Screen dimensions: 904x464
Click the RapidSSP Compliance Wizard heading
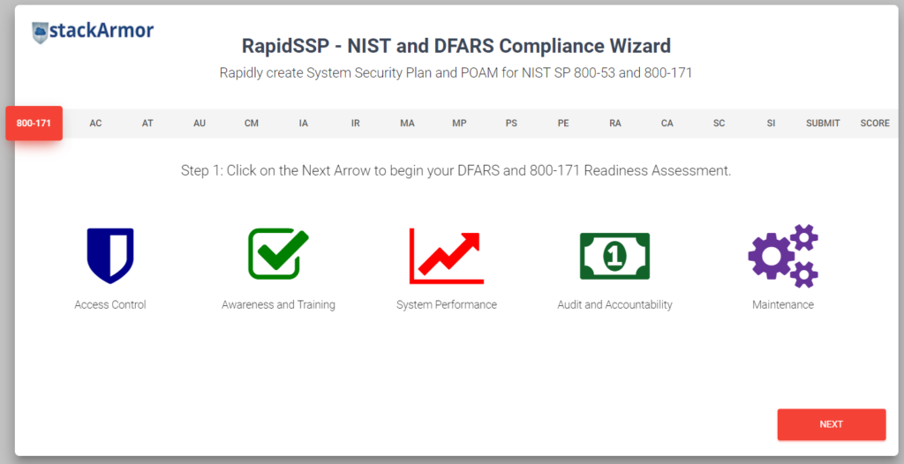click(456, 46)
